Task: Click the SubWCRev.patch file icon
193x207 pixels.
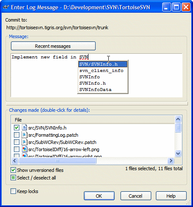Action: pyautogui.click(x=24, y=142)
